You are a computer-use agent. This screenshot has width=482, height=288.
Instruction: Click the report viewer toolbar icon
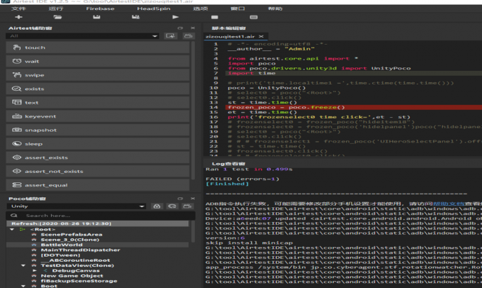(x=254, y=17)
